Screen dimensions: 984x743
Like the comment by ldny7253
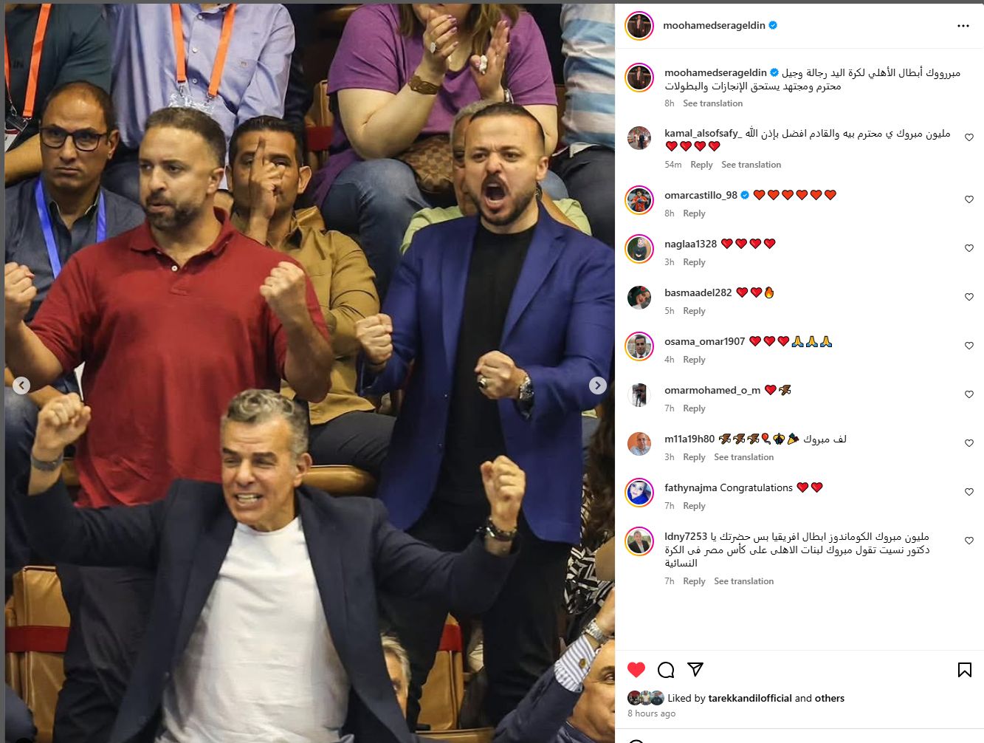969,541
